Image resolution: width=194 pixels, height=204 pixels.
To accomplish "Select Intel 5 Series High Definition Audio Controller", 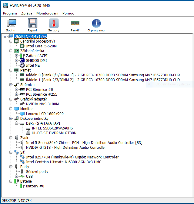I will 84,143.
